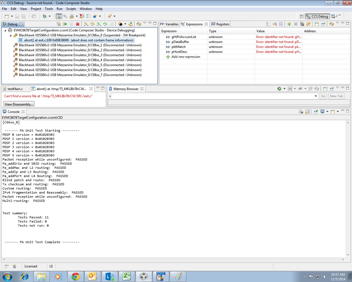
Task: Click the volume speaker icon in system tray
Action: [x=324, y=277]
